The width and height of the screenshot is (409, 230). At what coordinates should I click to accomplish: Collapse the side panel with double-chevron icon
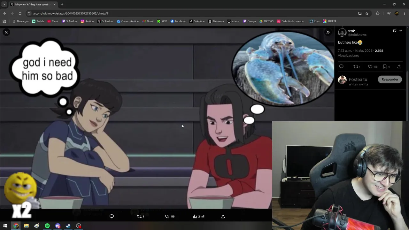coord(328,32)
